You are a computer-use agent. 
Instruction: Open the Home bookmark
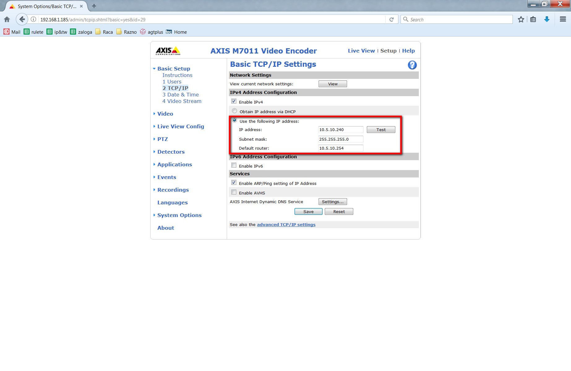coord(176,32)
